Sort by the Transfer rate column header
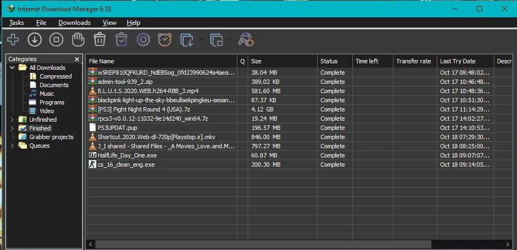 pyautogui.click(x=415, y=61)
